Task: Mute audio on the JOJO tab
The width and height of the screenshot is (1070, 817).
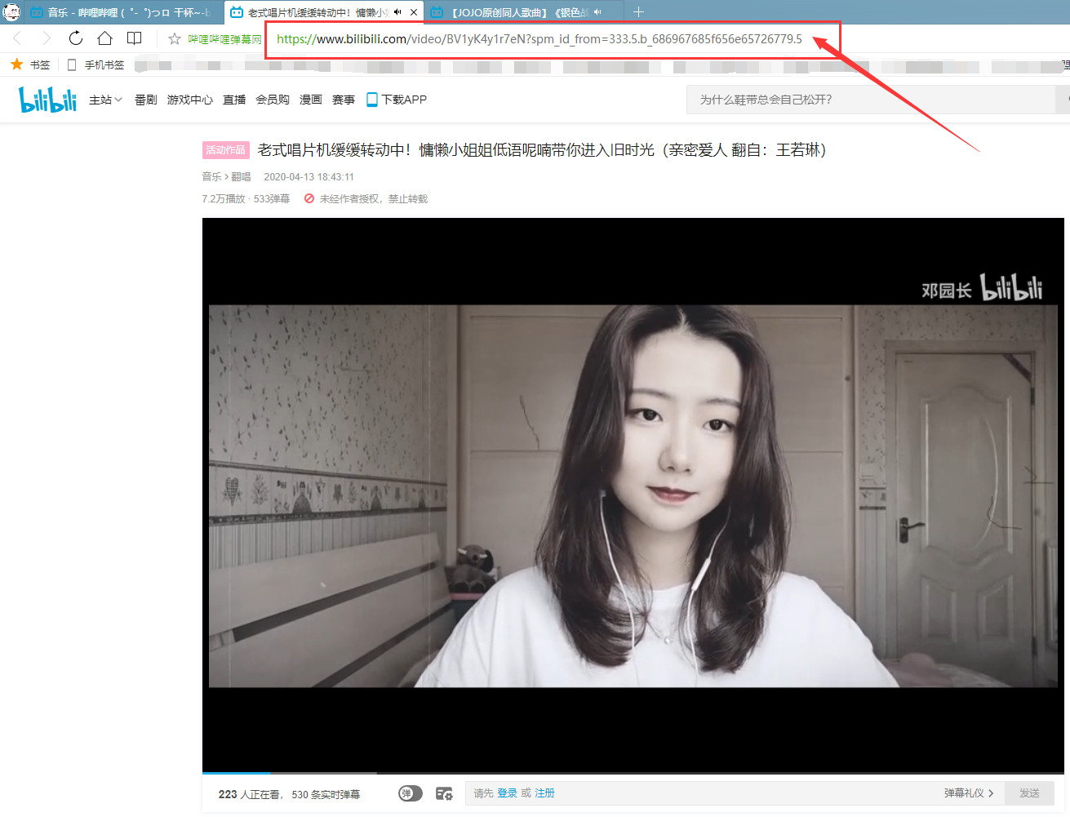Action: pos(597,12)
